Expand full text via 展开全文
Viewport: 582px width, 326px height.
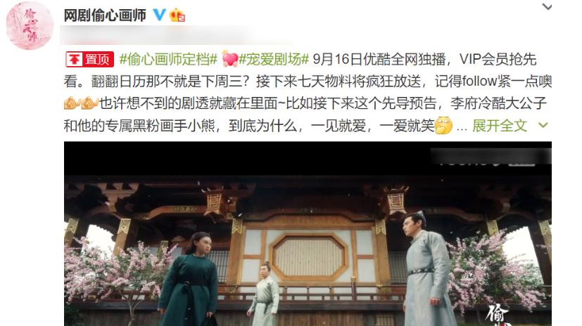click(x=499, y=126)
